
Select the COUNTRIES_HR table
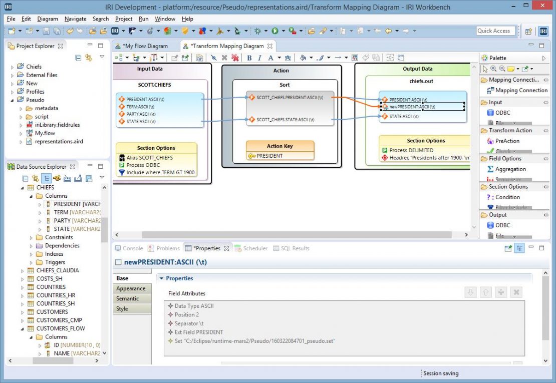click(x=52, y=295)
